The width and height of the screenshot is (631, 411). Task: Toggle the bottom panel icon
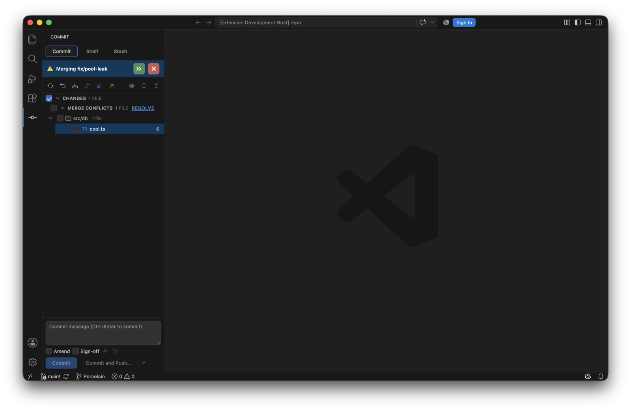pyautogui.click(x=588, y=22)
